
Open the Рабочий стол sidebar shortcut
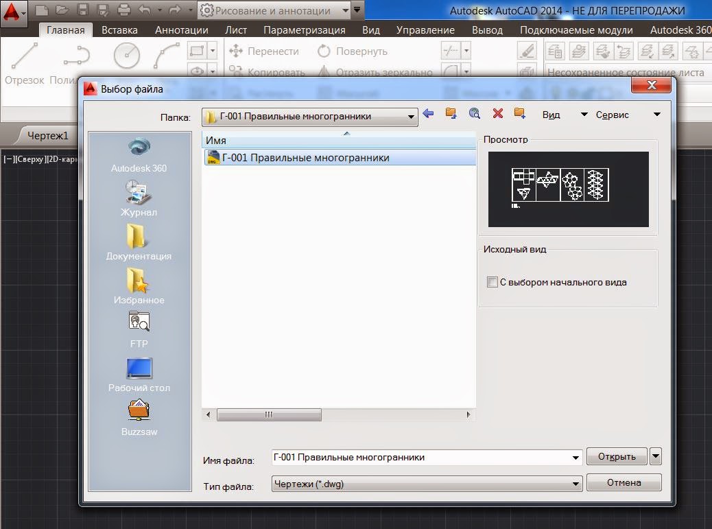pyautogui.click(x=139, y=367)
